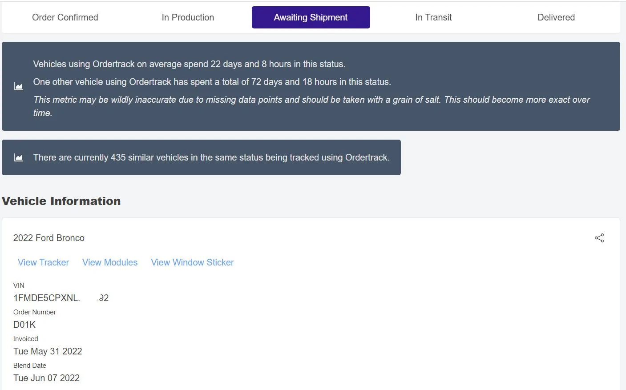
Task: Click the chart icon beside similar vehicles count
Action: click(x=19, y=157)
